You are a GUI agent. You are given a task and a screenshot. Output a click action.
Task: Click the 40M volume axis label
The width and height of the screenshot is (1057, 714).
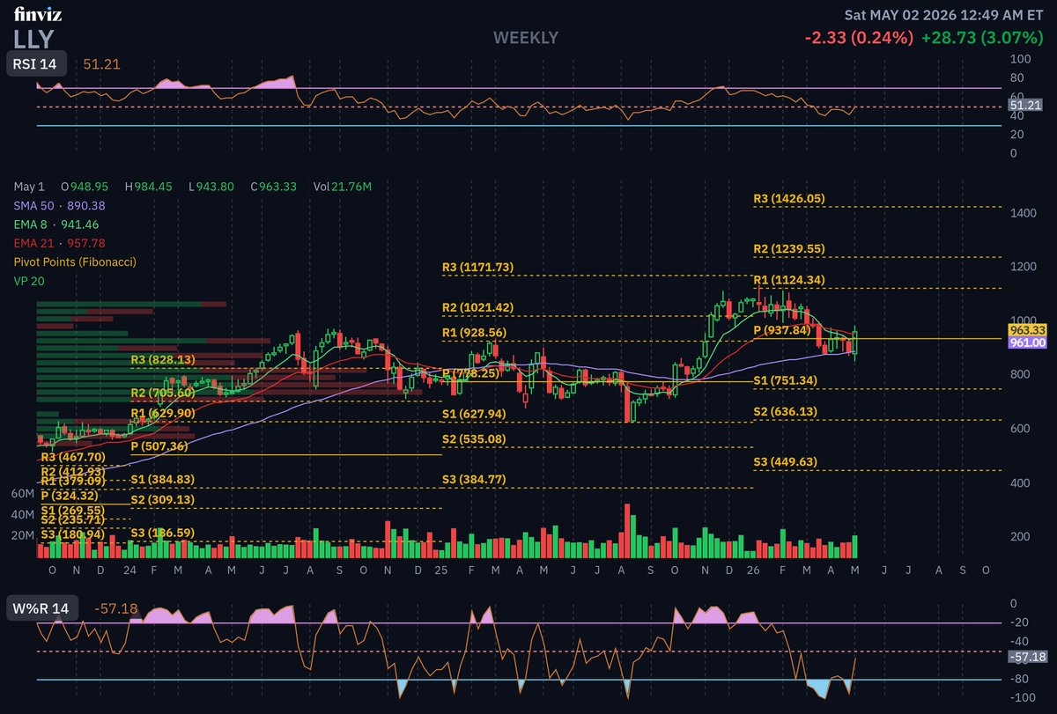click(24, 514)
